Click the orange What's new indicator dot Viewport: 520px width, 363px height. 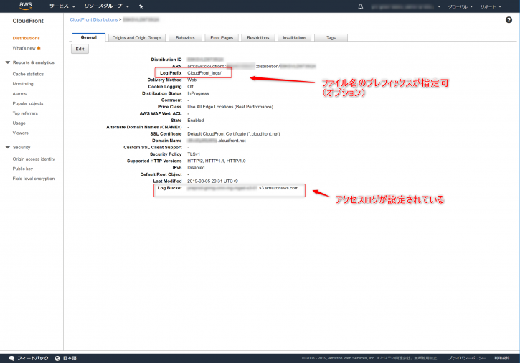(39, 48)
